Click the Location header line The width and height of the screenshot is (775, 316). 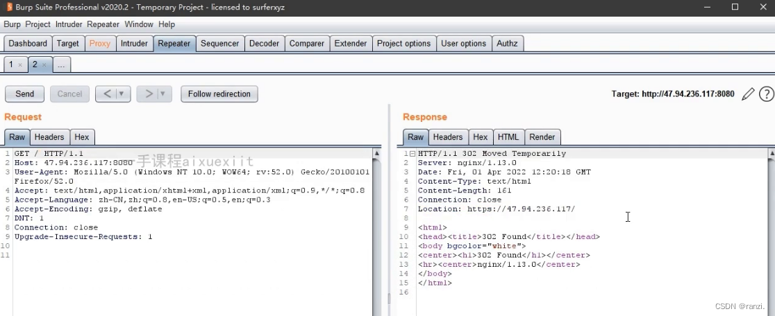point(497,209)
